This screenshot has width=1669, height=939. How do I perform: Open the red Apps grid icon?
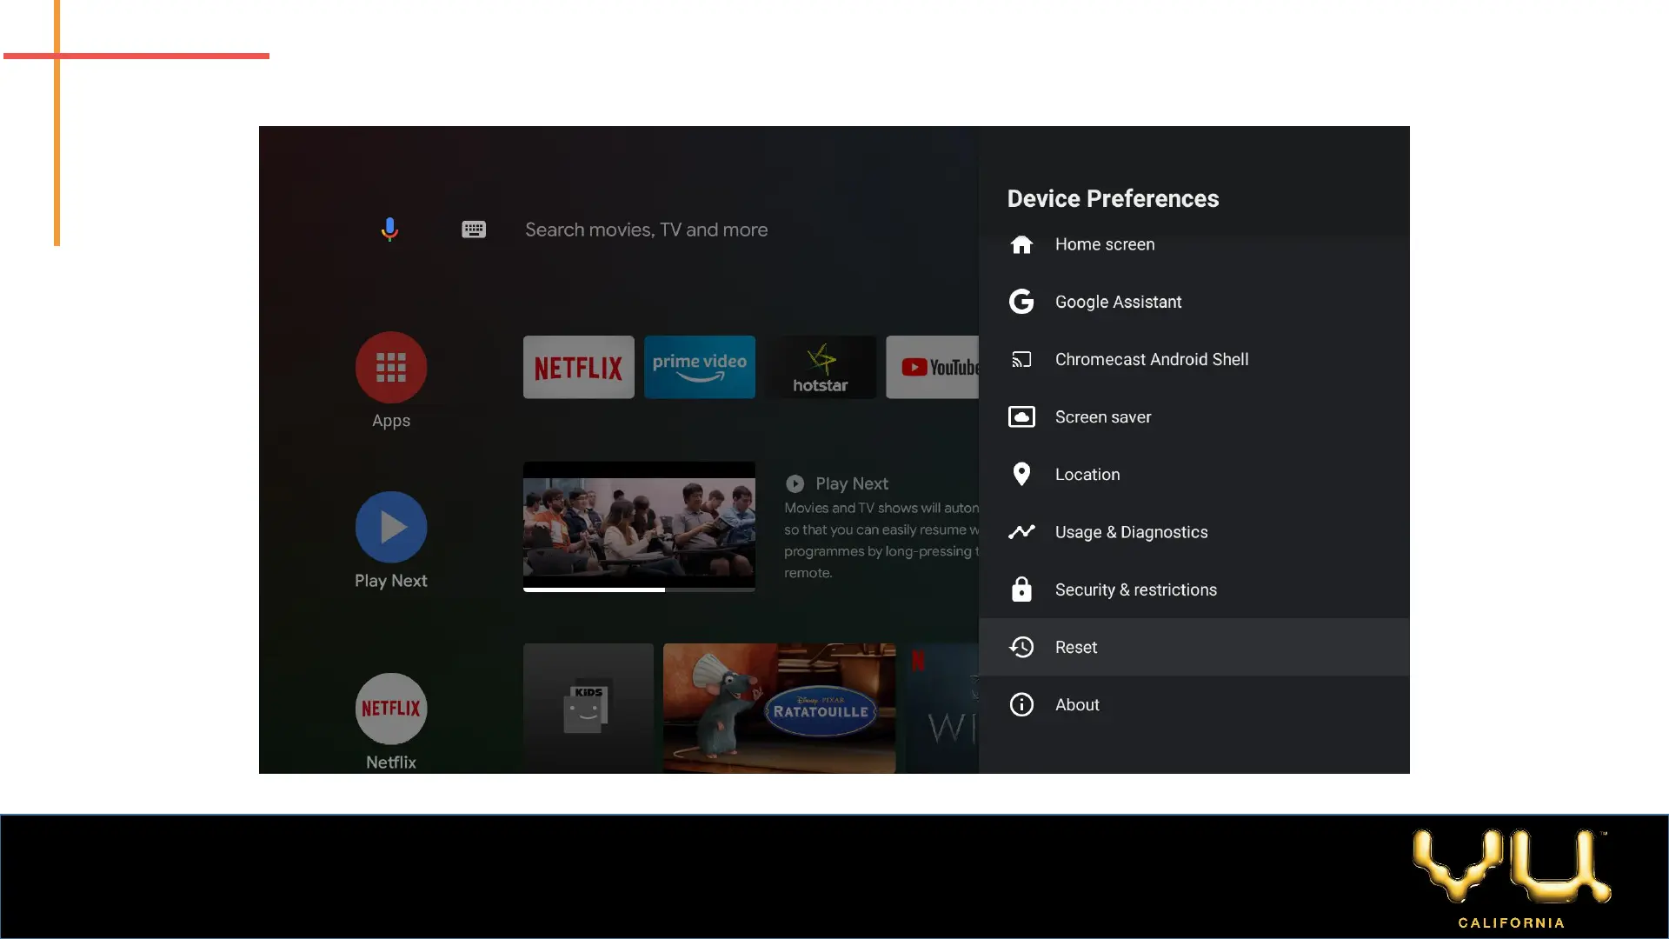[x=391, y=367]
